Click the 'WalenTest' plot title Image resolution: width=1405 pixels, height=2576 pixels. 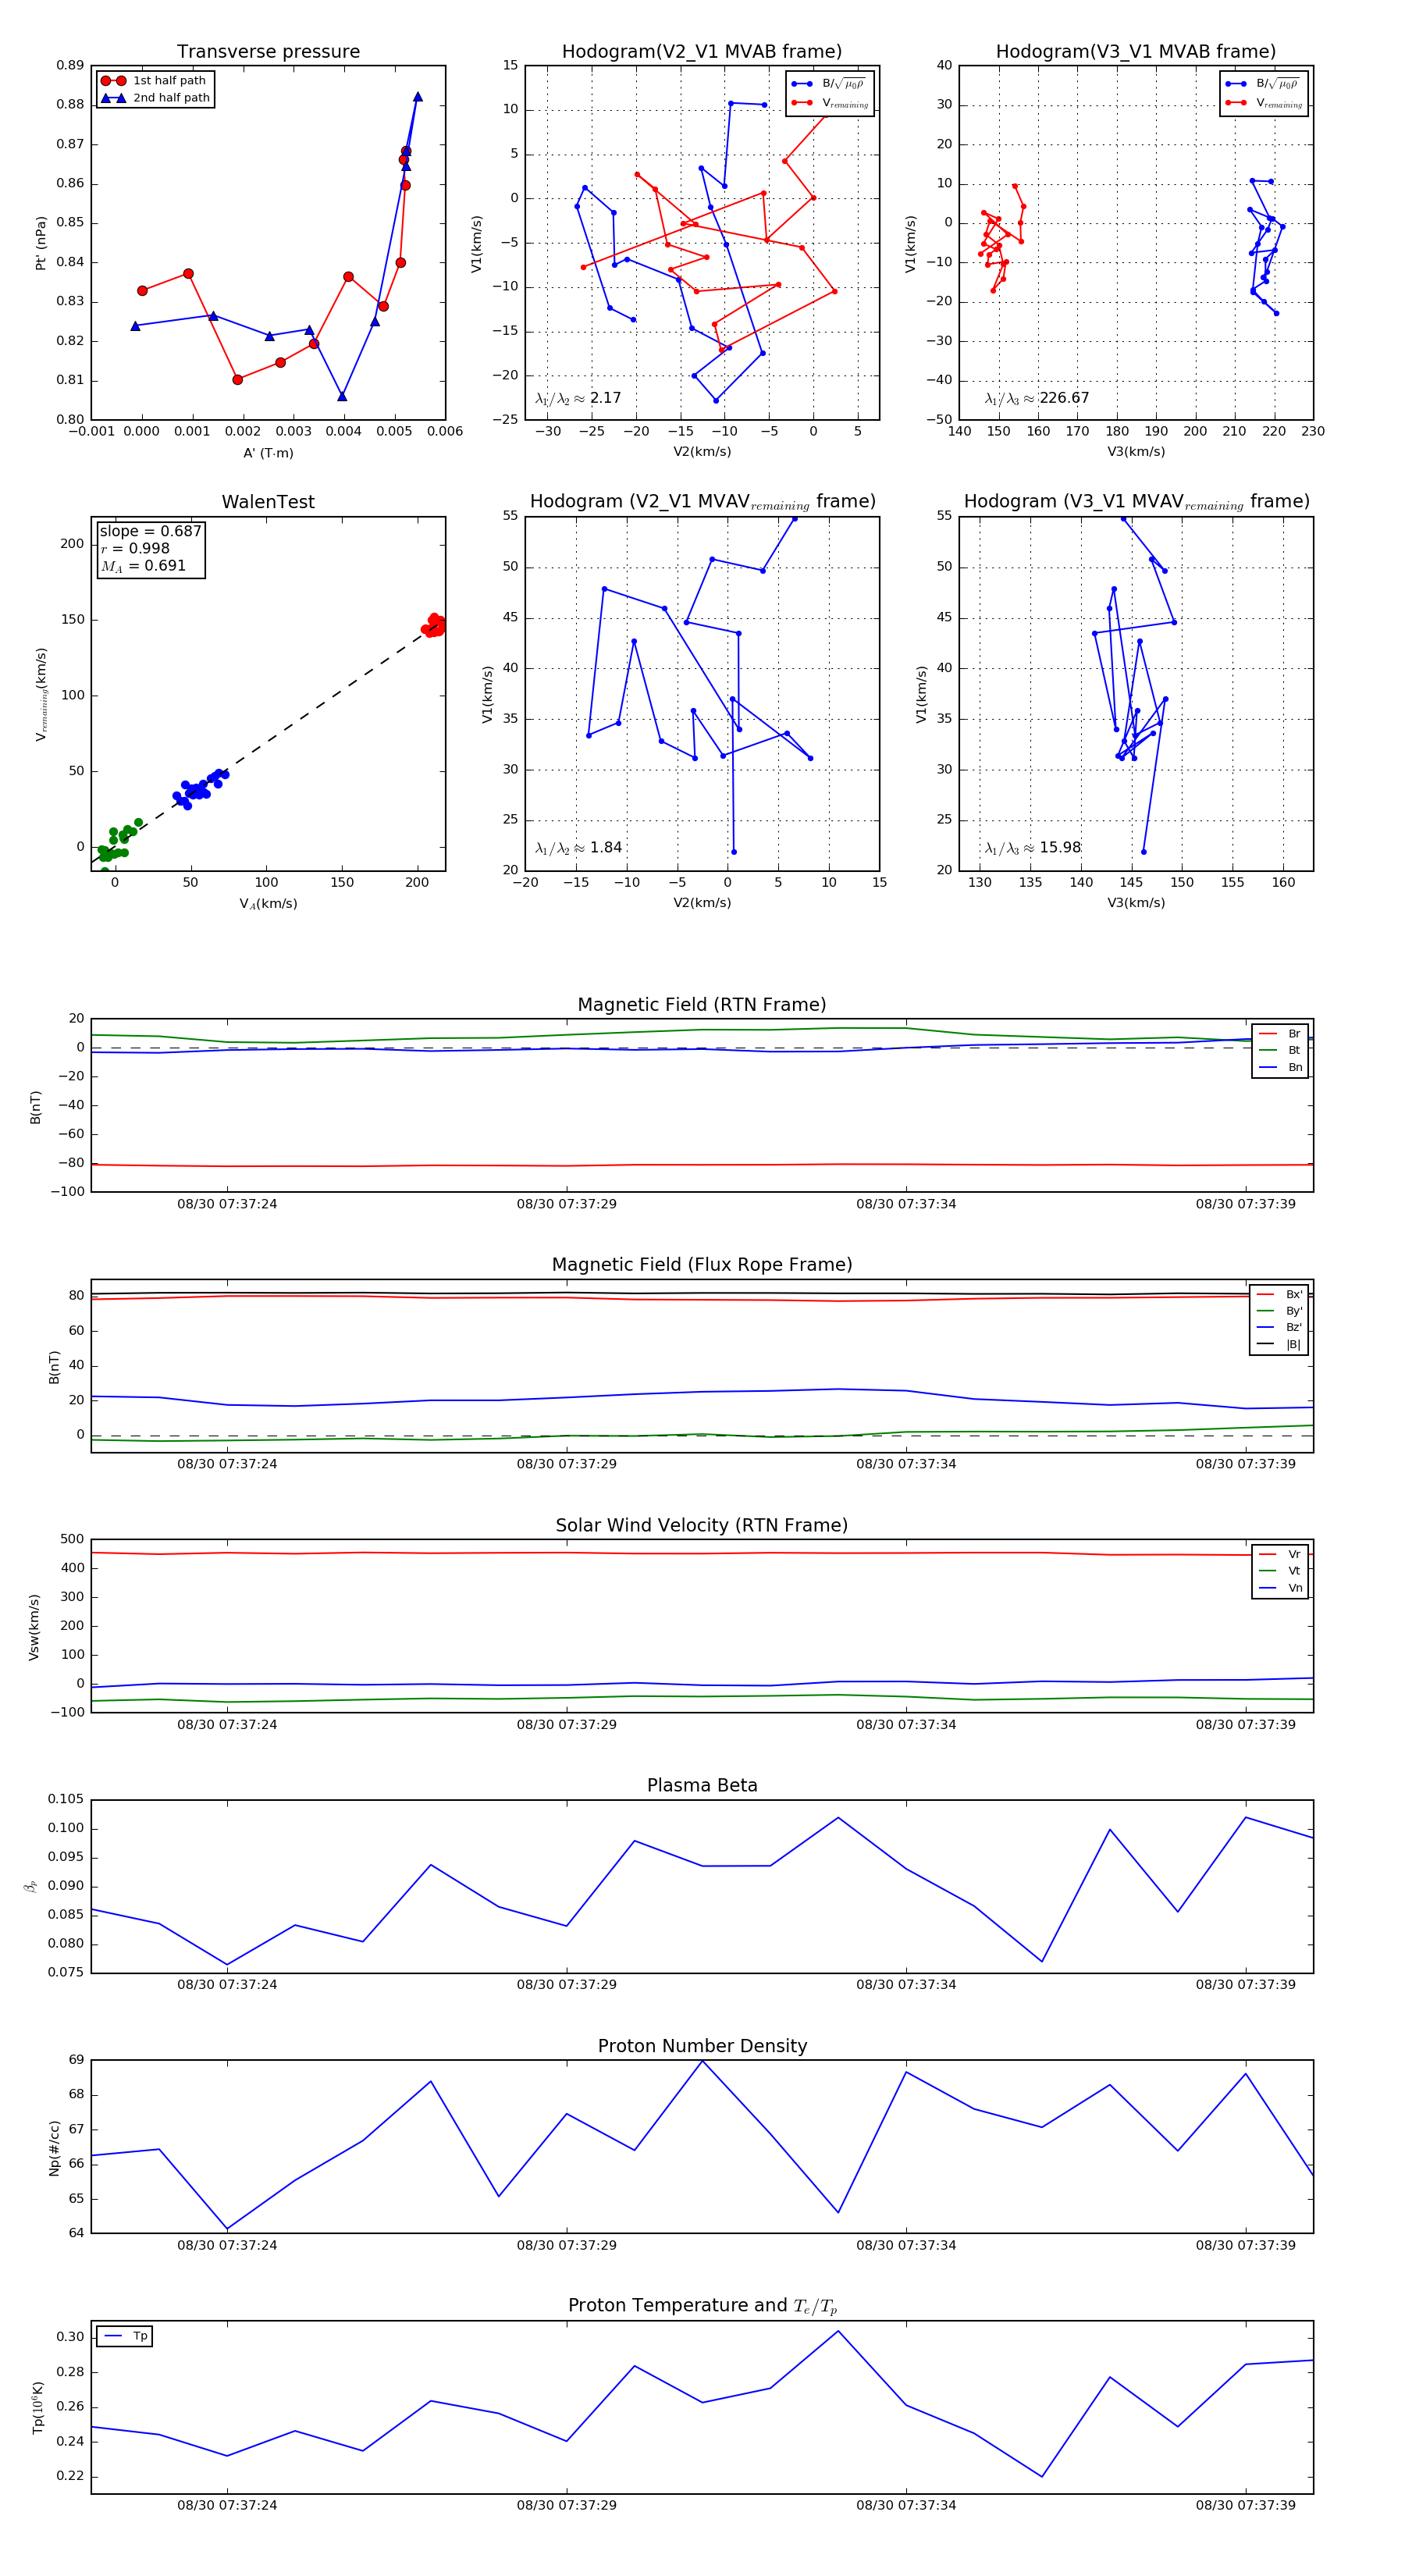click(x=268, y=502)
